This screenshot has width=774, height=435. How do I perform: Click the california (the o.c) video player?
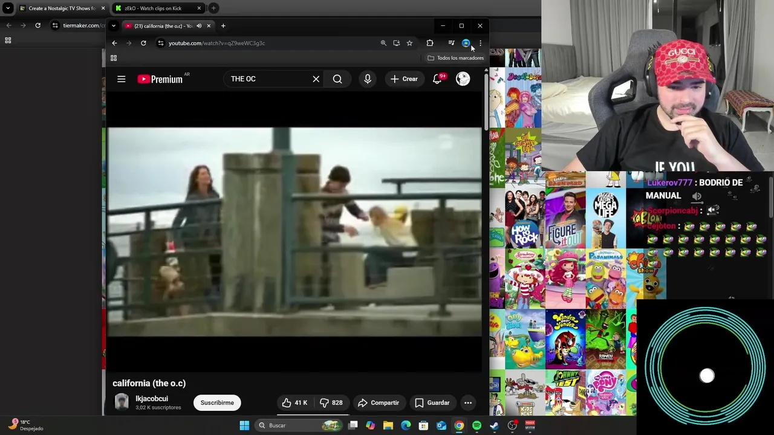pyautogui.click(x=294, y=231)
